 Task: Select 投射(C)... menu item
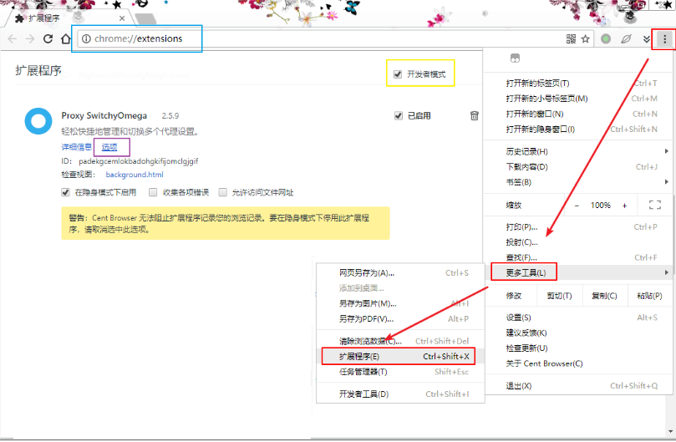(577, 242)
